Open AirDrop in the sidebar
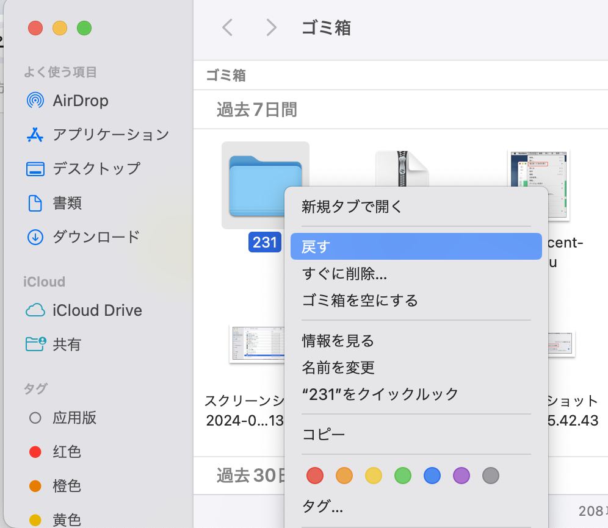The width and height of the screenshot is (608, 528). coord(80,101)
